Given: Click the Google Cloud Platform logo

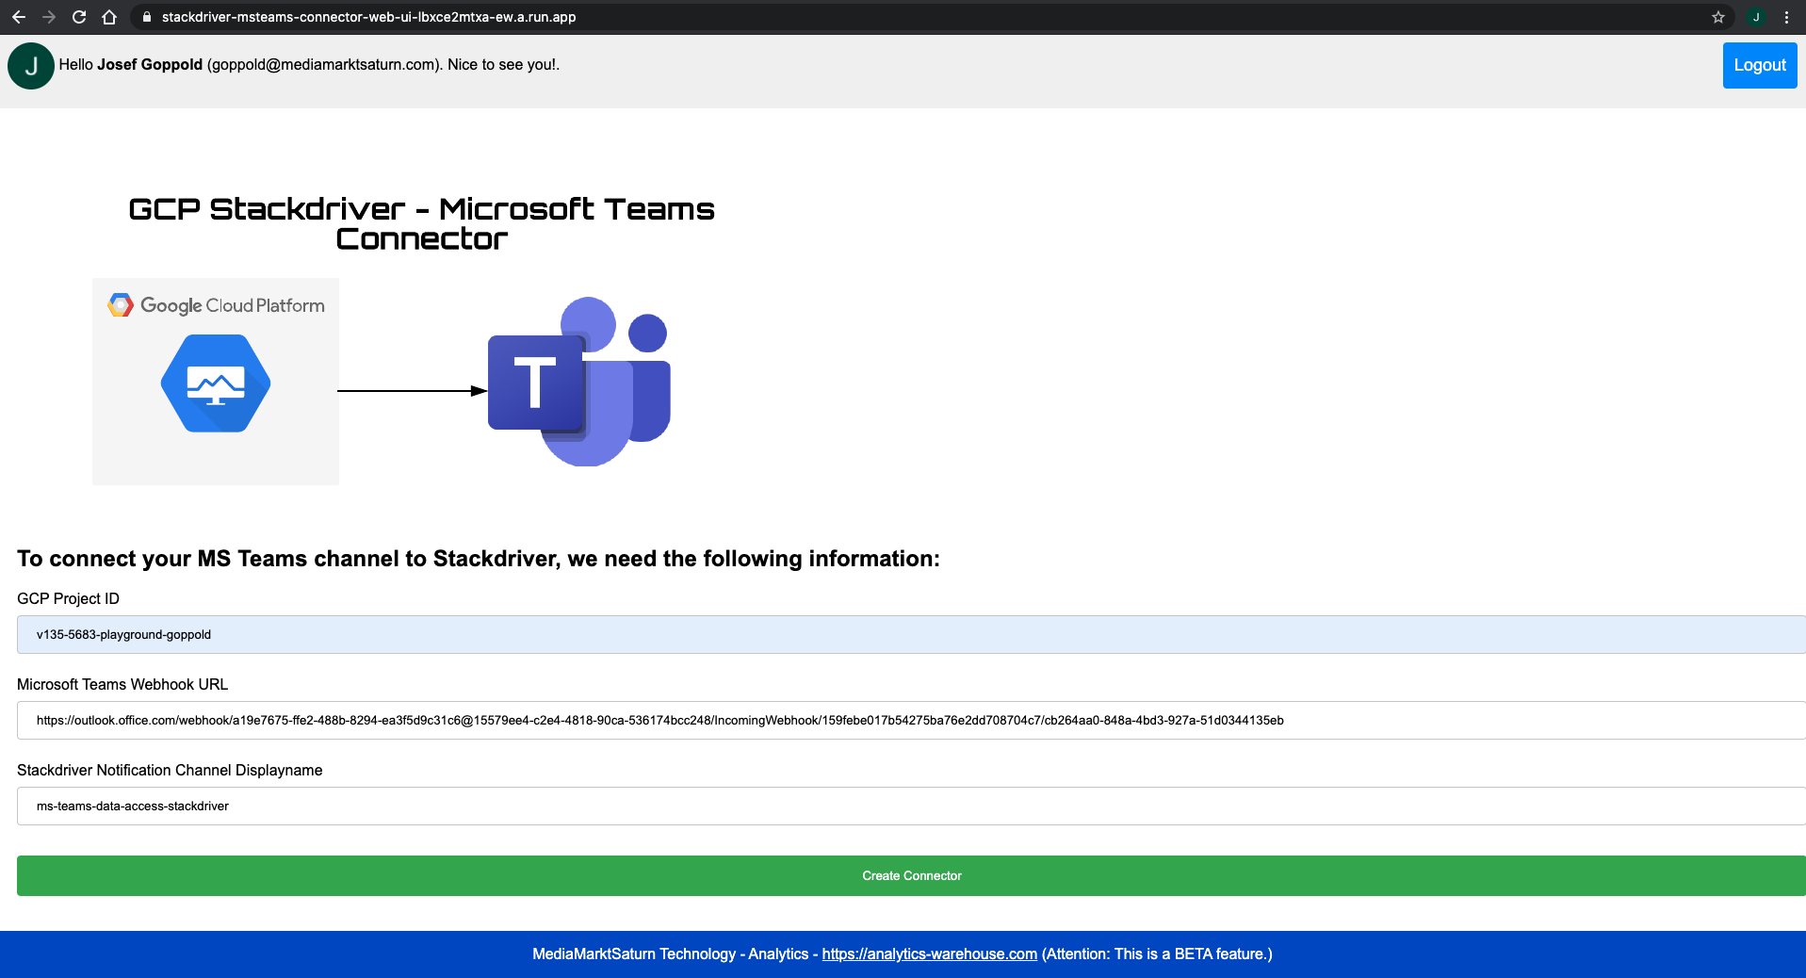Looking at the screenshot, I should click(216, 305).
